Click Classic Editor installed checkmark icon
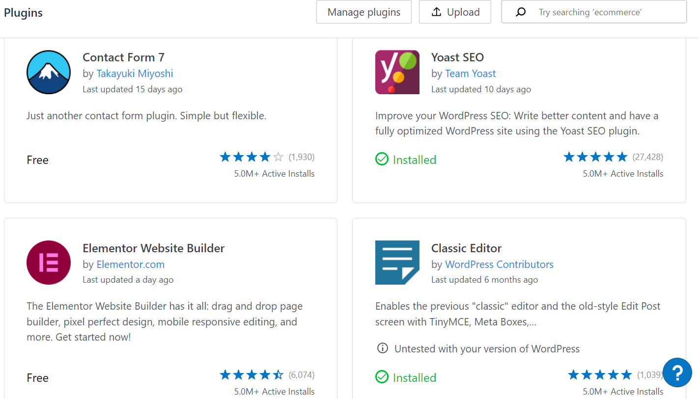Viewport: 699px width, 399px height. (382, 377)
